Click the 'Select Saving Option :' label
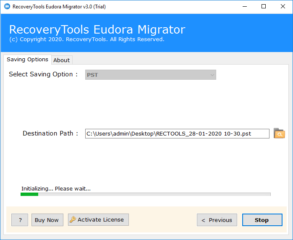The width and height of the screenshot is (293, 240). (x=43, y=74)
